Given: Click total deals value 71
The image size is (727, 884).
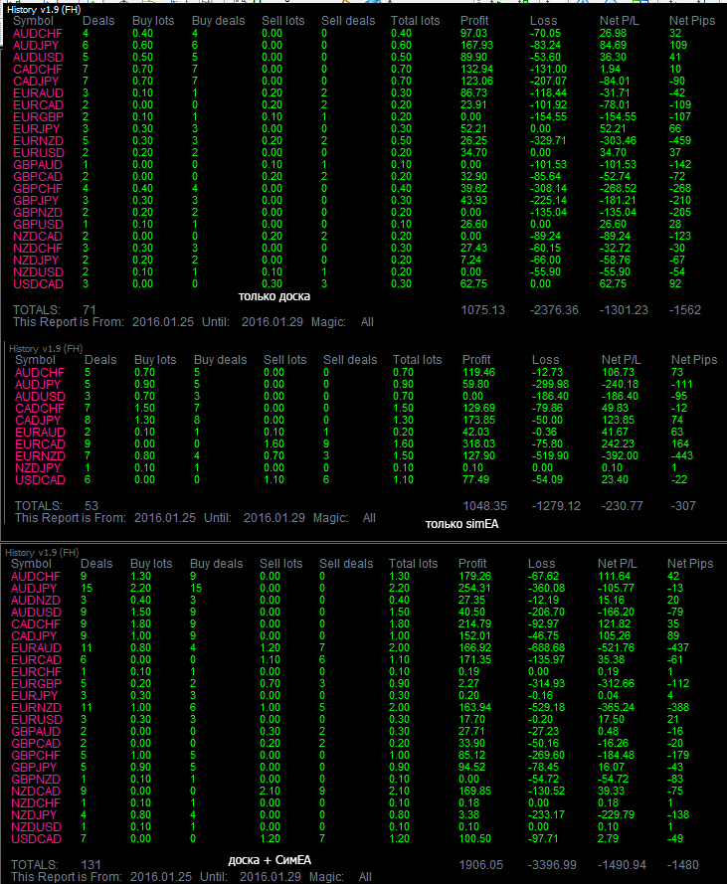Looking at the screenshot, I should pos(90,310).
